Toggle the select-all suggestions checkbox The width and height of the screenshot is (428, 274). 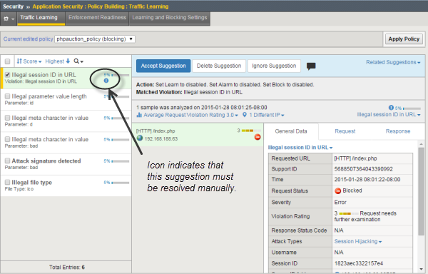8,61
